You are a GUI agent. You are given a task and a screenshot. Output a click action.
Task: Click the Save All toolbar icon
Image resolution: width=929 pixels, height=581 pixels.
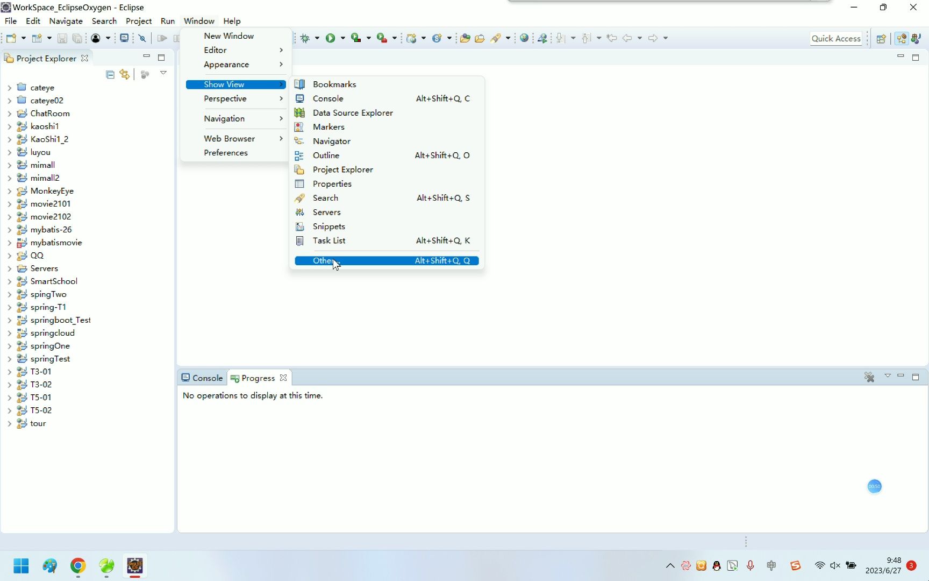click(x=77, y=38)
